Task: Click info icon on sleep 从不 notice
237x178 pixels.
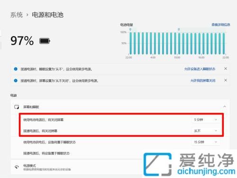Action: click(16, 69)
